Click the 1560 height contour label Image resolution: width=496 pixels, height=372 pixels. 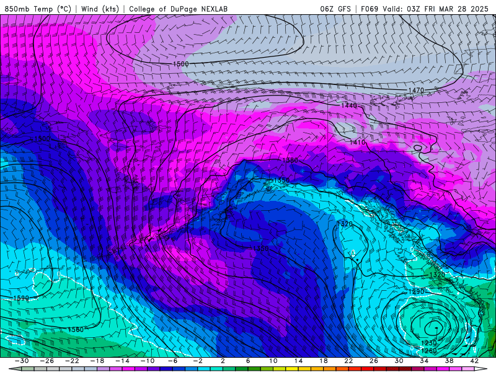click(76, 330)
